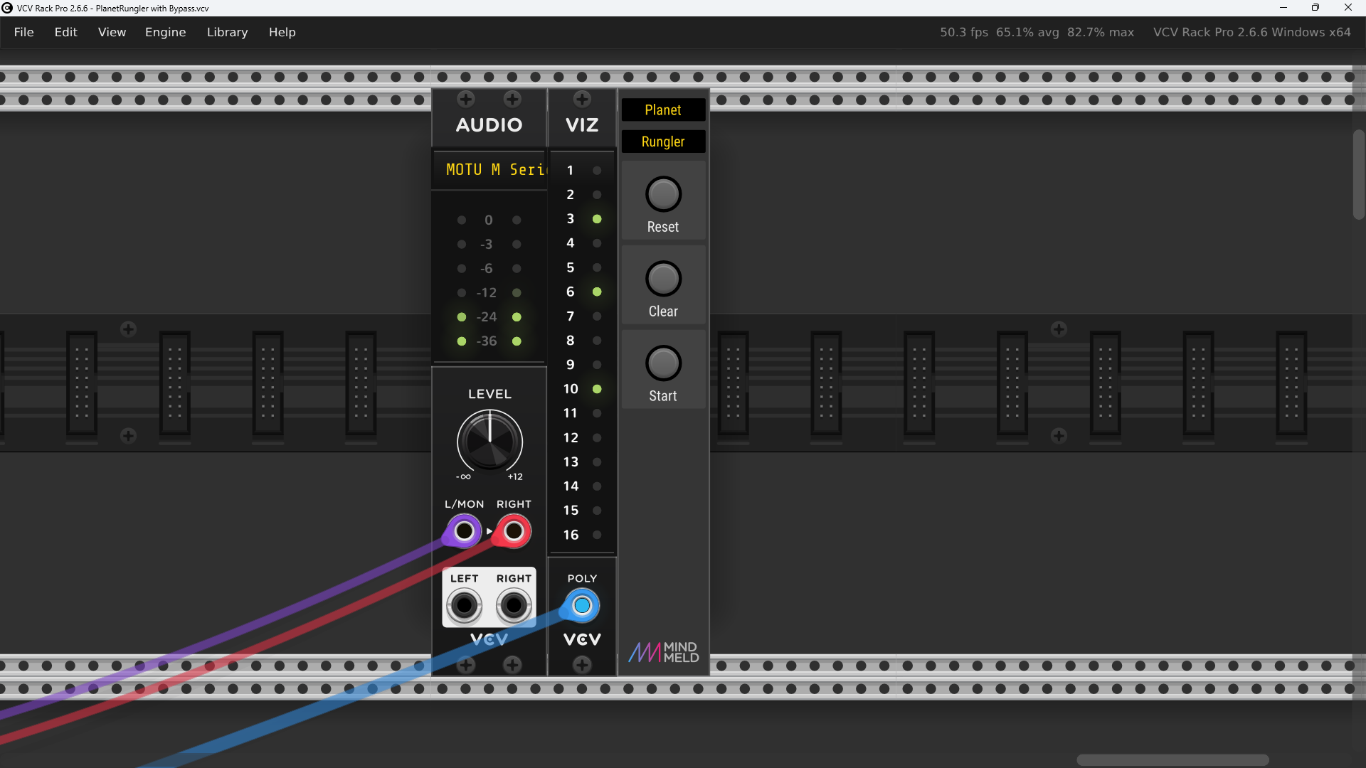
Task: Open the MOTU M Series device selector
Action: coord(489,169)
